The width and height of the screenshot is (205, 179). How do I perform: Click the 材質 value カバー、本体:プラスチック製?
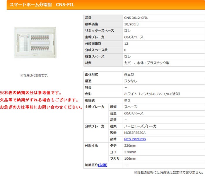147,63
